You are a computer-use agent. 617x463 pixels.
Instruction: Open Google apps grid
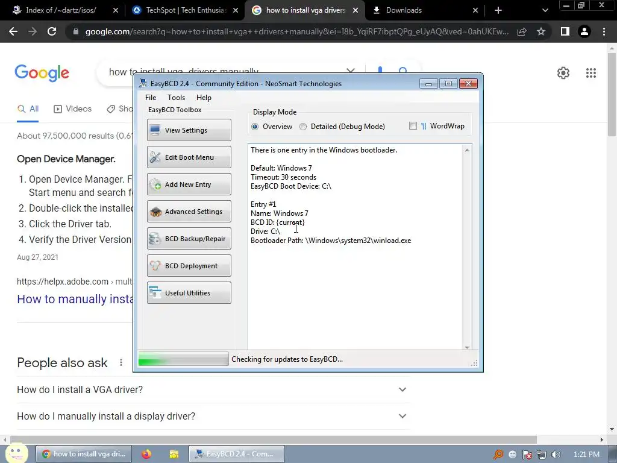click(591, 73)
